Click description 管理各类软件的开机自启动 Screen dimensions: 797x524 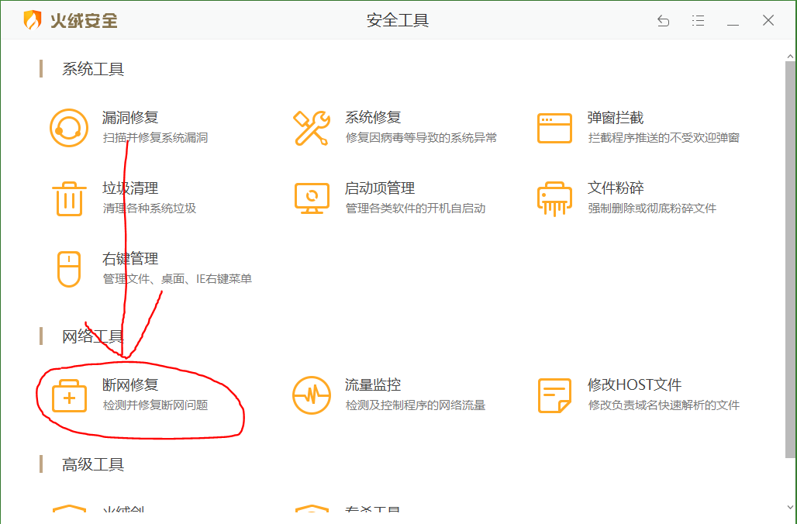[x=416, y=209]
